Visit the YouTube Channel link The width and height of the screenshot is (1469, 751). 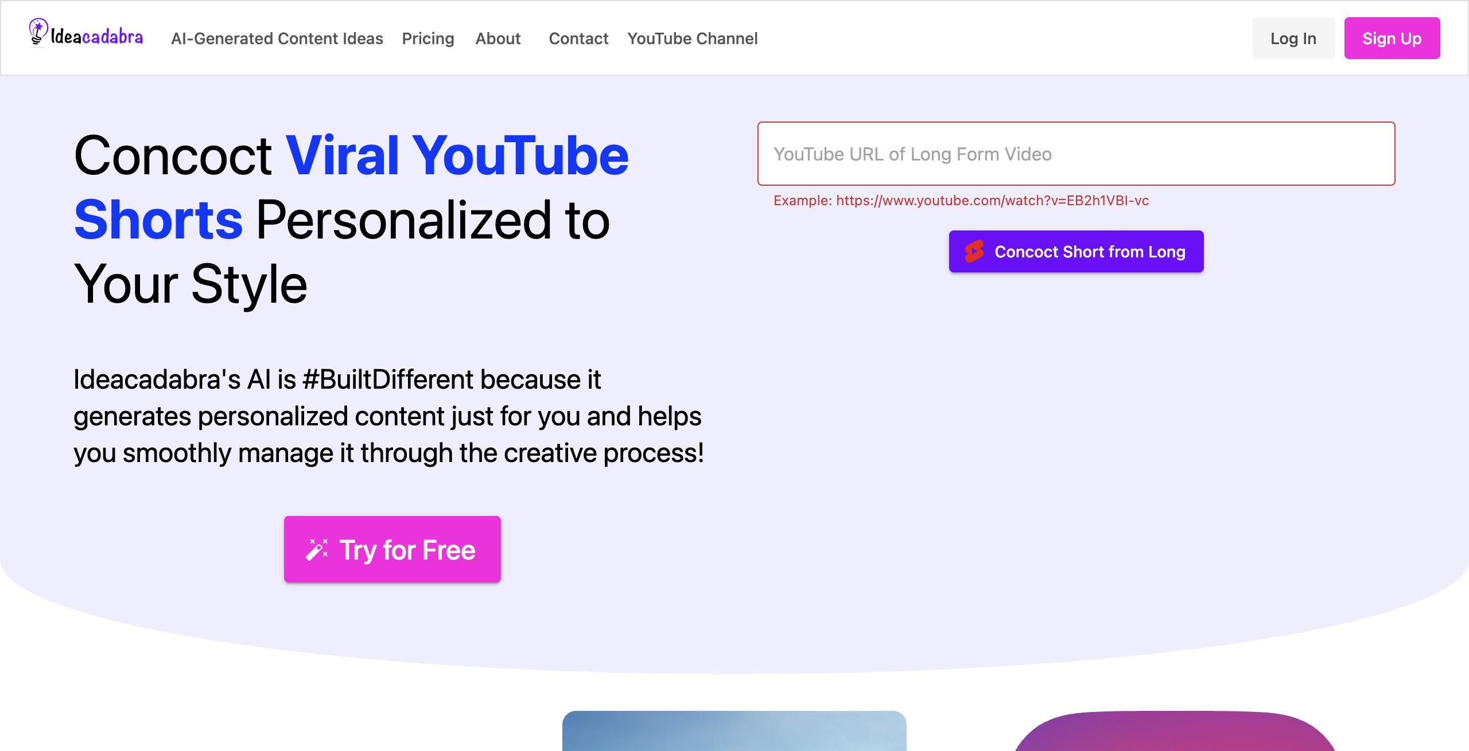pos(693,38)
